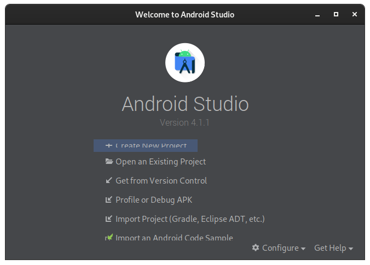The width and height of the screenshot is (370, 265).
Task: Click the arrow icon beside Version Control
Action: [109, 181]
